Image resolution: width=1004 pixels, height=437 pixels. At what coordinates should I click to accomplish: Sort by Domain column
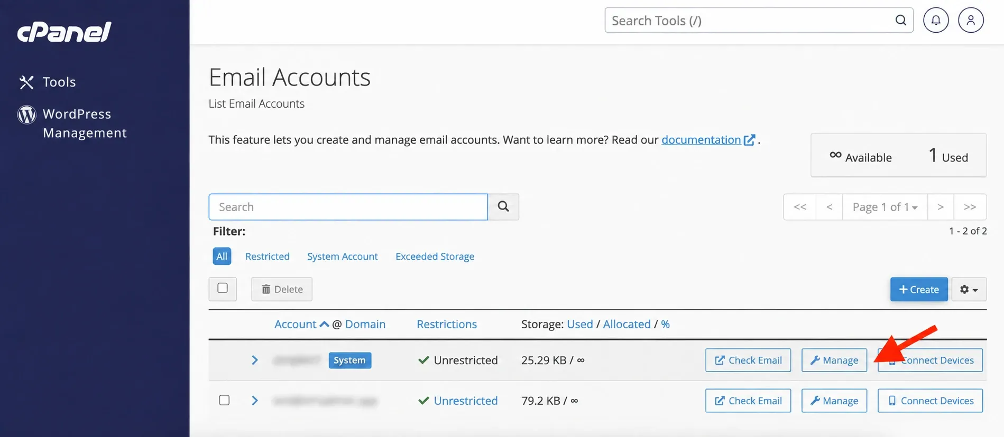pyautogui.click(x=365, y=324)
